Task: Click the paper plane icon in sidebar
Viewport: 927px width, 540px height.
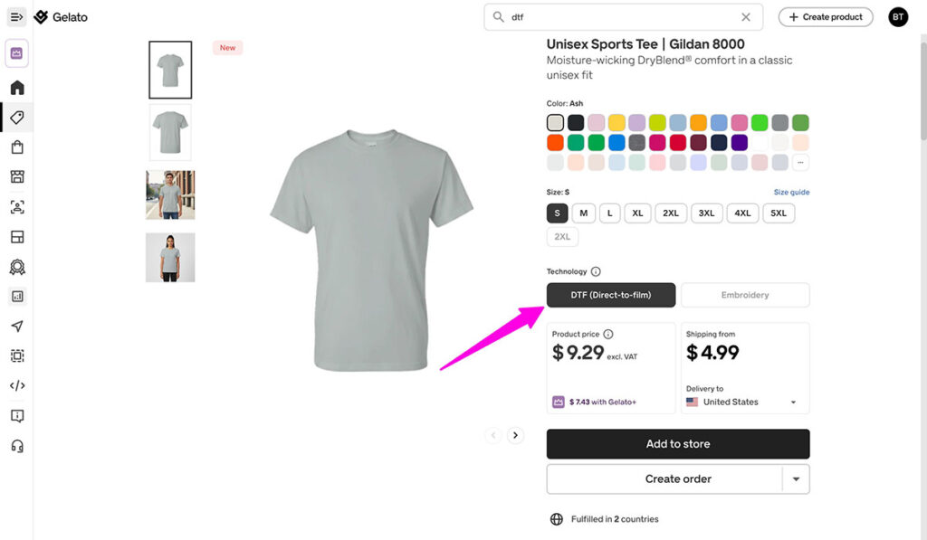Action: point(17,326)
